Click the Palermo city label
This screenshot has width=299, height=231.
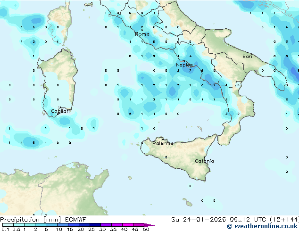tap(163, 143)
